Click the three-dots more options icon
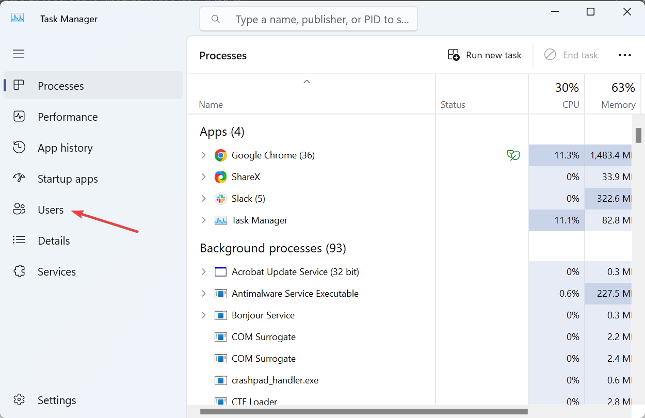645x418 pixels. pyautogui.click(x=624, y=55)
